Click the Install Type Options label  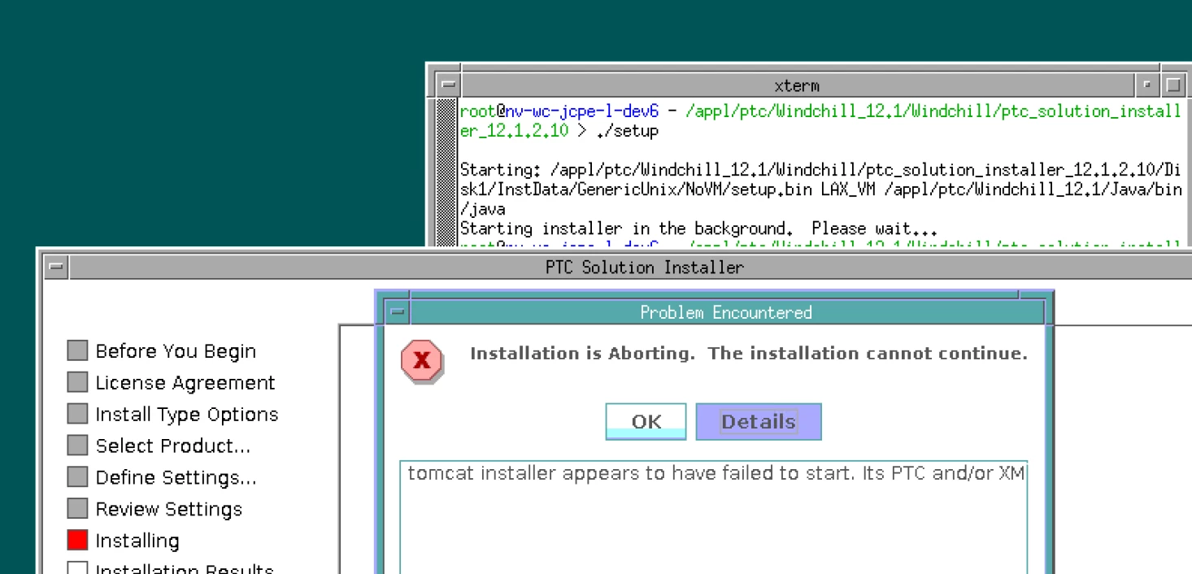point(187,415)
